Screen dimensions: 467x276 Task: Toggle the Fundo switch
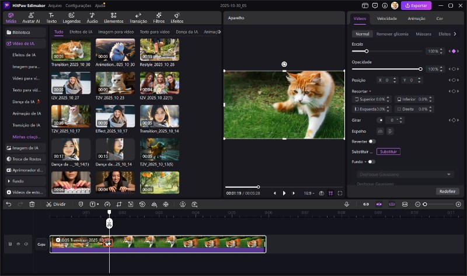[x=371, y=162]
